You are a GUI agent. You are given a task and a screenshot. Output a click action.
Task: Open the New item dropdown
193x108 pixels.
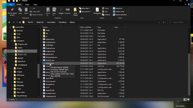point(85,8)
